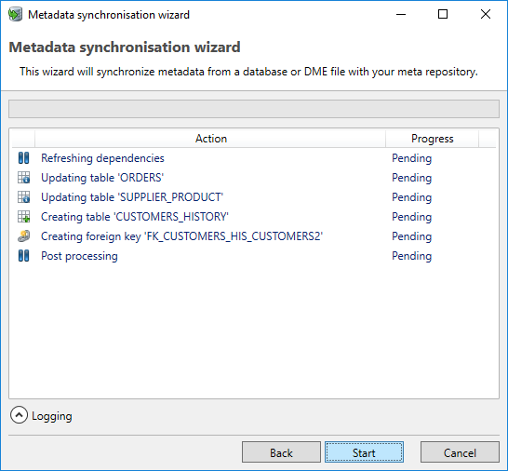The height and width of the screenshot is (471, 508).
Task: Maximize the wizard window
Action: tap(443, 14)
